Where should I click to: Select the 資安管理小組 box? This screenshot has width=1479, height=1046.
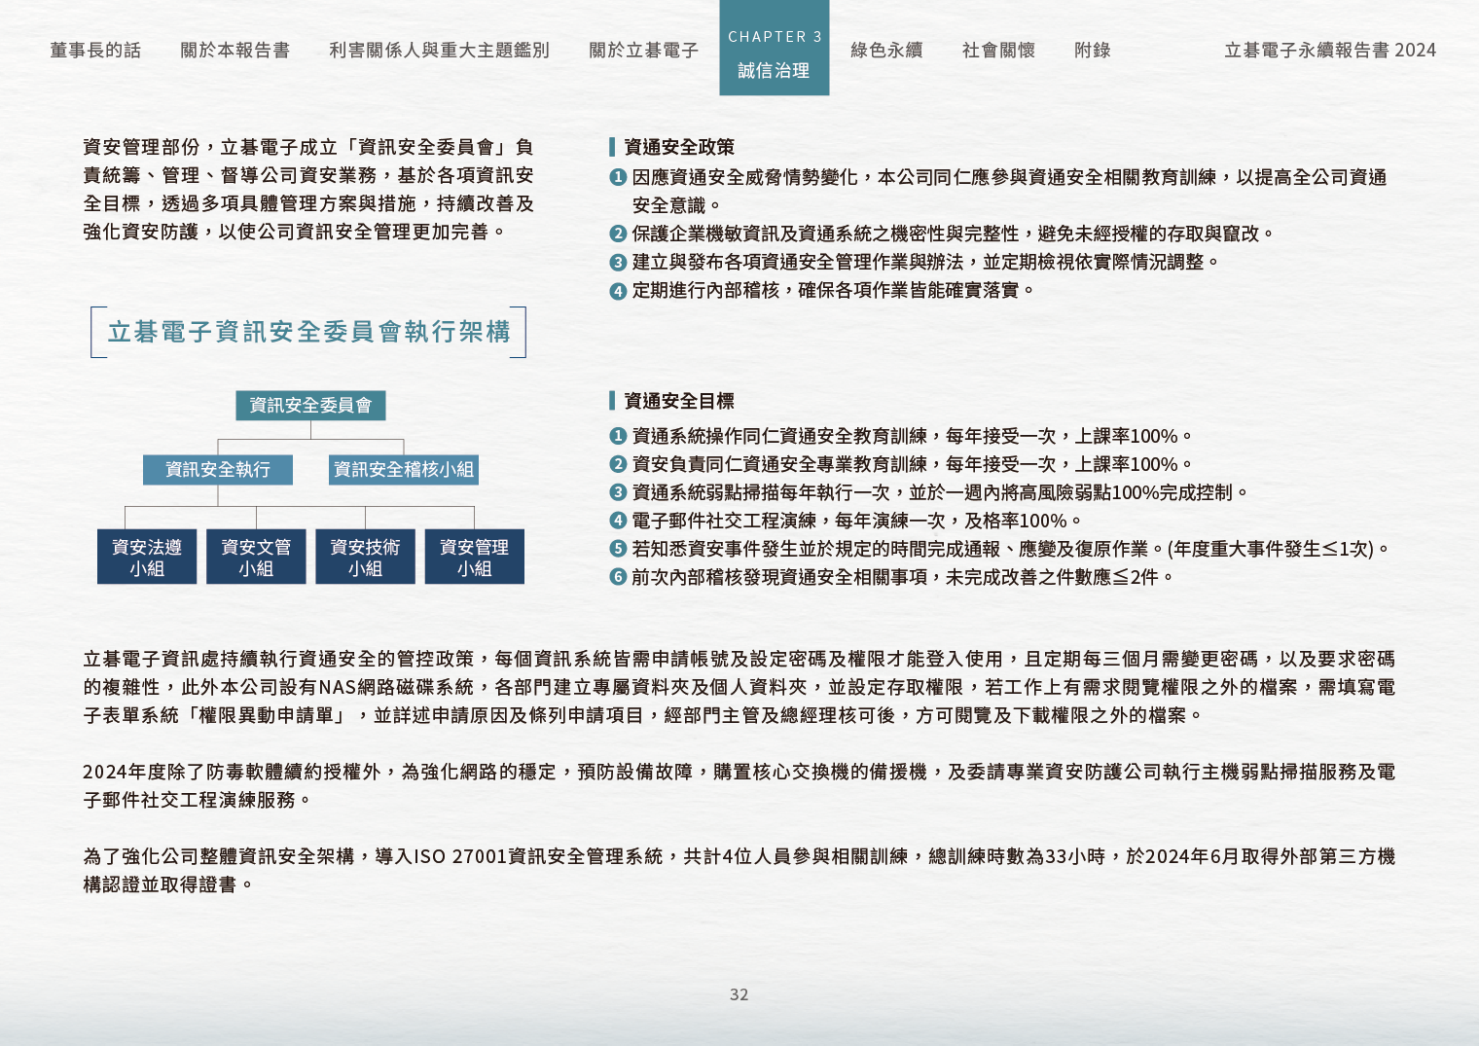475,557
